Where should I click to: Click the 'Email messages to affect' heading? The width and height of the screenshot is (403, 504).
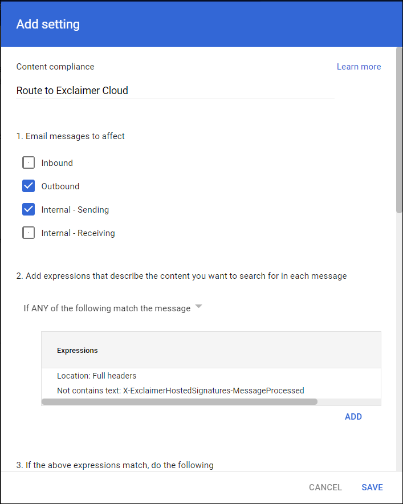point(71,136)
